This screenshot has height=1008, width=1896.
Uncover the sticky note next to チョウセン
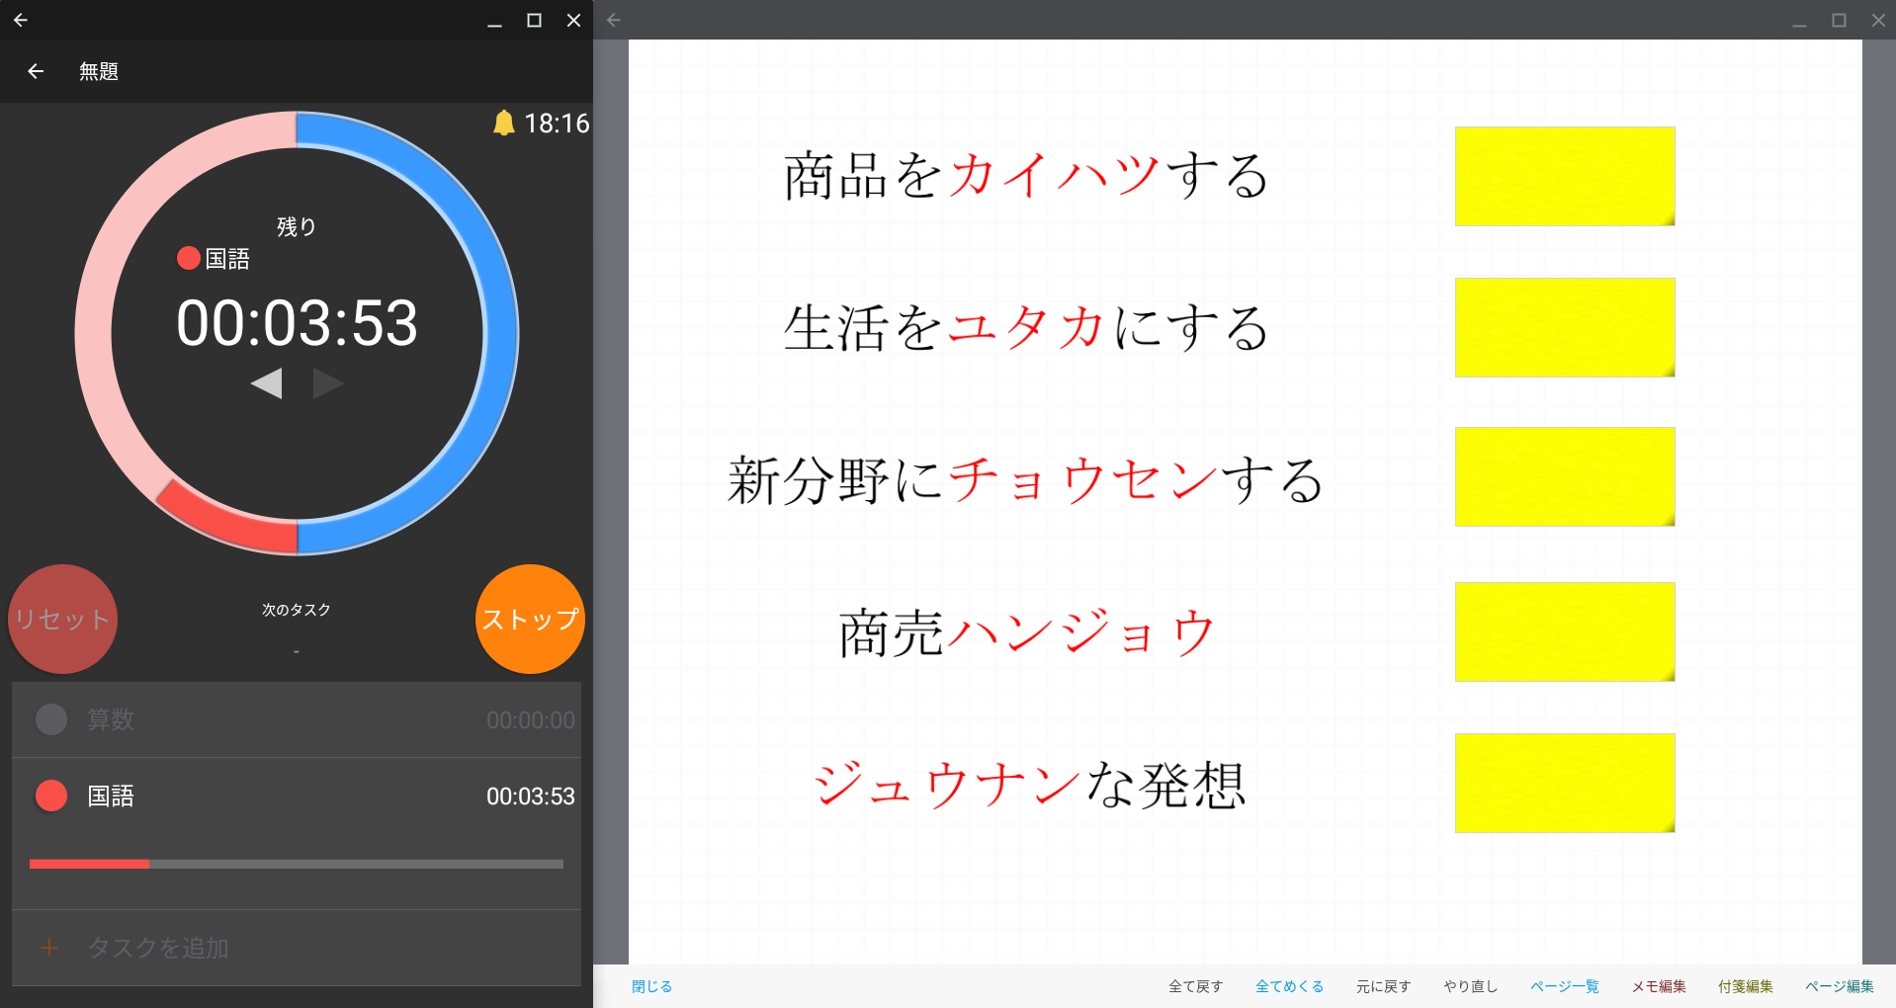(x=1564, y=476)
